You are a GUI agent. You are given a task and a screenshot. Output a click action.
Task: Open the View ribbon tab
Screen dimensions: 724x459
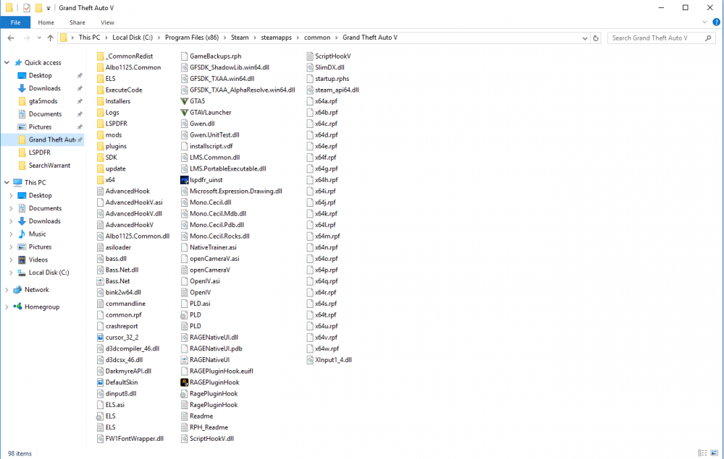tap(107, 22)
